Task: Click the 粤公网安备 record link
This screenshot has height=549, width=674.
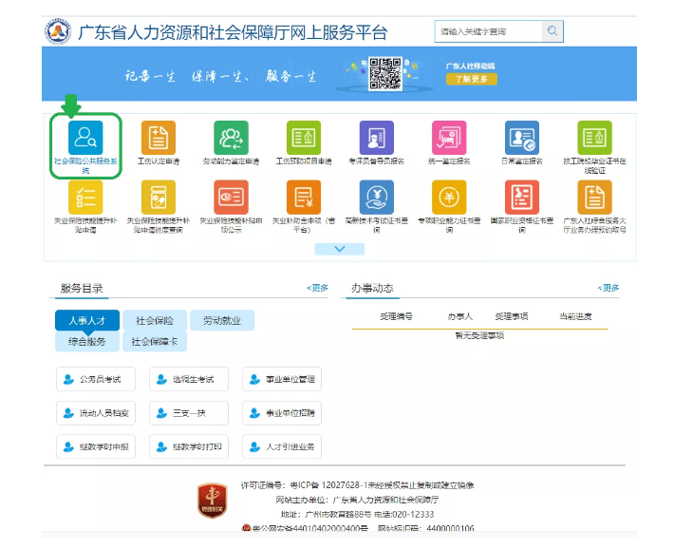Action: [309, 528]
